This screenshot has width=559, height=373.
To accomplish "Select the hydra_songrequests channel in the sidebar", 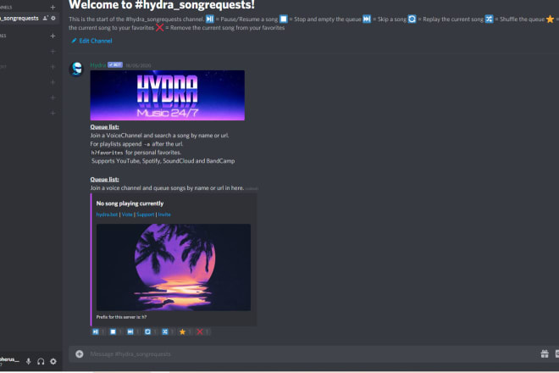I will (x=30, y=18).
